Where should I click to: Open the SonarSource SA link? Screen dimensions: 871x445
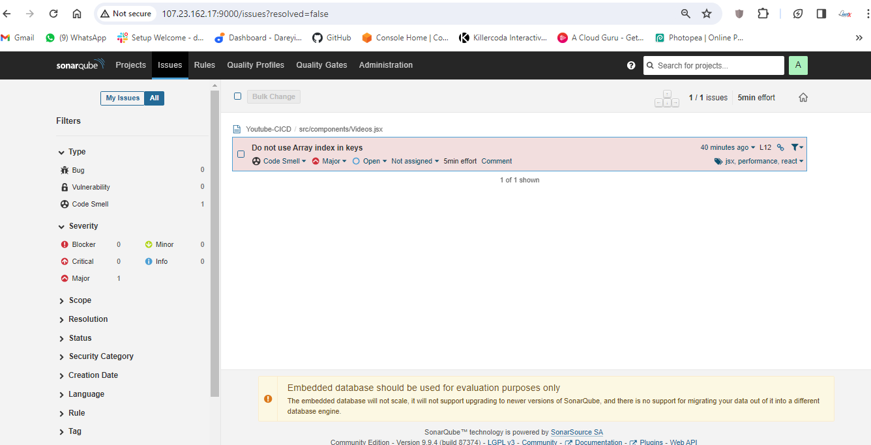coord(576,432)
